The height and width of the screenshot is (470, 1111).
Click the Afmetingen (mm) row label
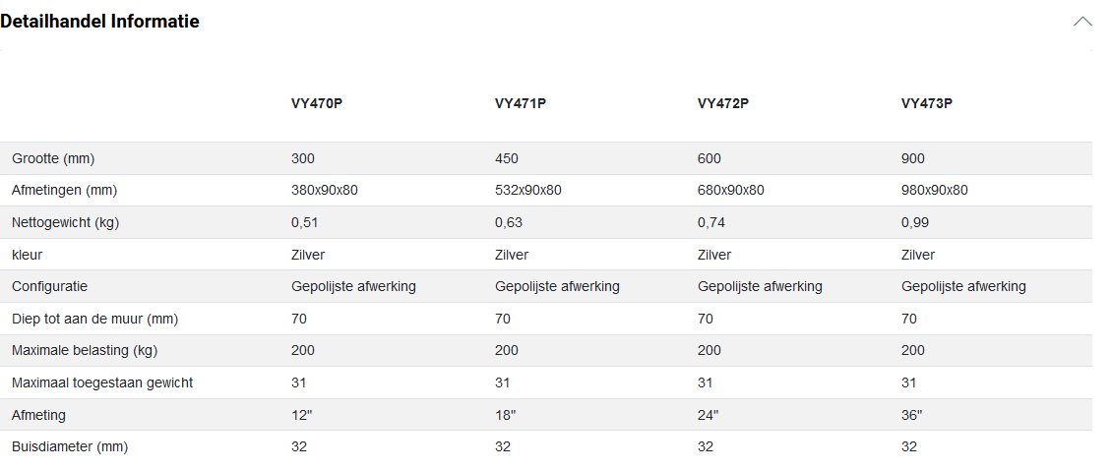point(64,191)
